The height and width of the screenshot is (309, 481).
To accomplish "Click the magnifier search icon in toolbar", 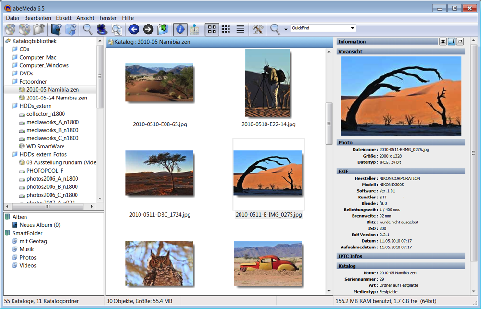I will pos(88,29).
